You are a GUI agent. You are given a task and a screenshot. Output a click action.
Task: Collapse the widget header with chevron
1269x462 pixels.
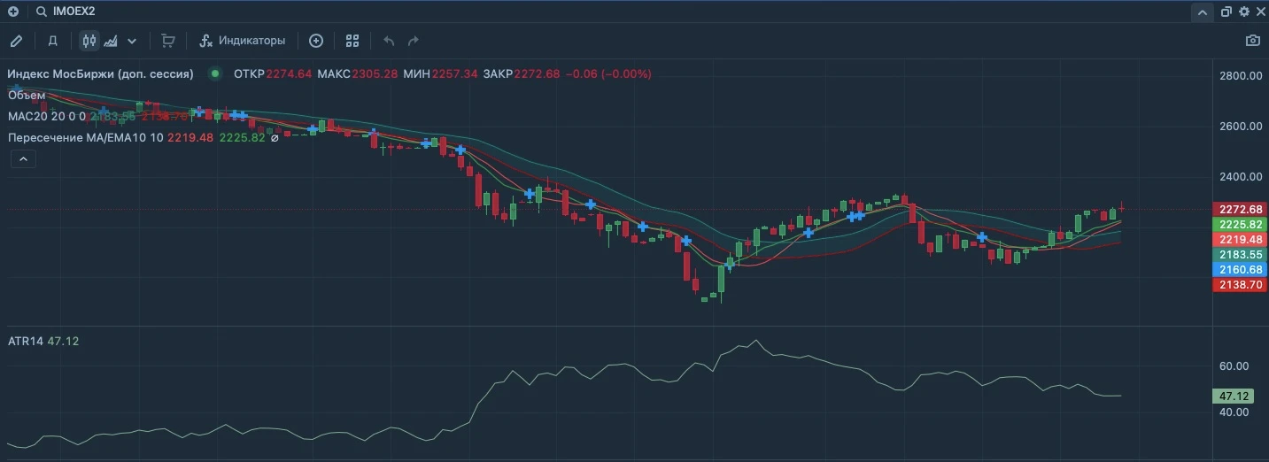tap(1202, 12)
